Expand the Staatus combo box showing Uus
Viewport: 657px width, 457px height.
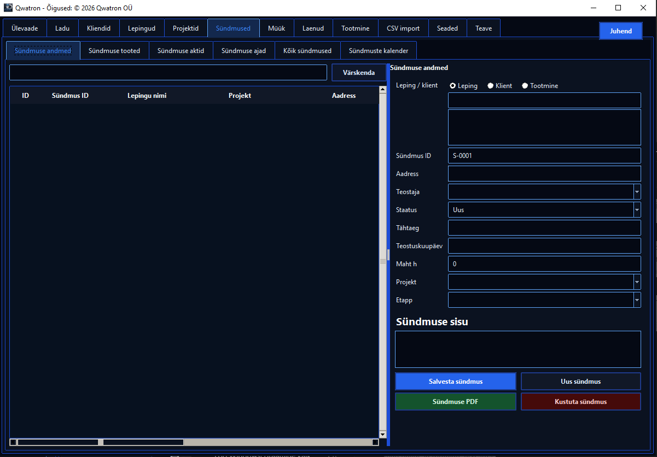pos(637,210)
